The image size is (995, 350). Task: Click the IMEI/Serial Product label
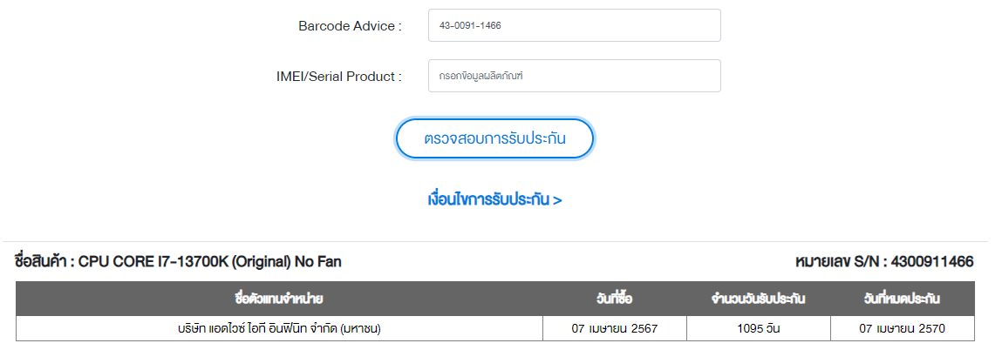[338, 77]
